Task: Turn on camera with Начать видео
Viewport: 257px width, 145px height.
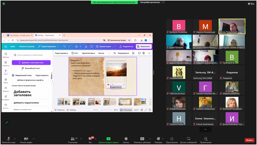Action: (x=26, y=139)
